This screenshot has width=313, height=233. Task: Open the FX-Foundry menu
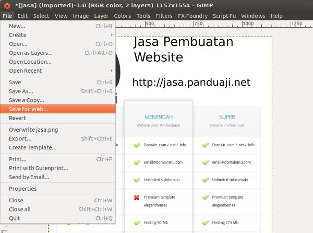pos(193,16)
